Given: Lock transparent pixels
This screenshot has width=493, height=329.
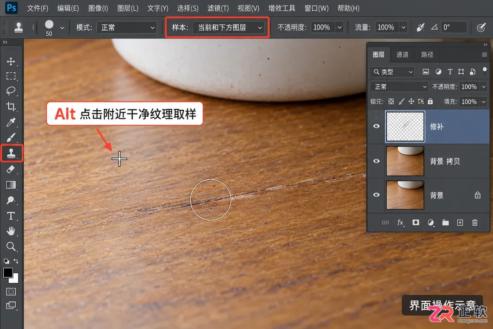Looking at the screenshot, I should (x=391, y=101).
